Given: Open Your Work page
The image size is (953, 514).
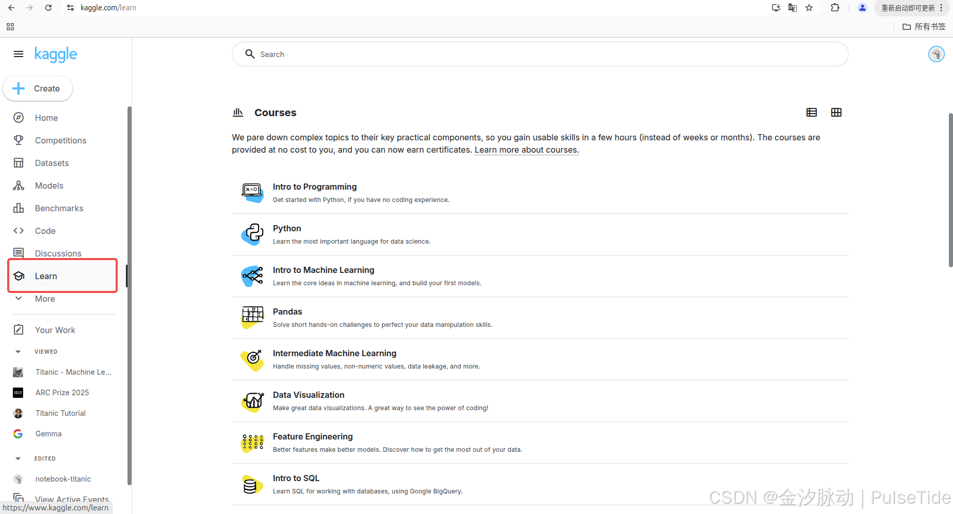Looking at the screenshot, I should pyautogui.click(x=55, y=330).
